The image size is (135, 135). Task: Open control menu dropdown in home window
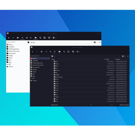click(x=54, y=38)
